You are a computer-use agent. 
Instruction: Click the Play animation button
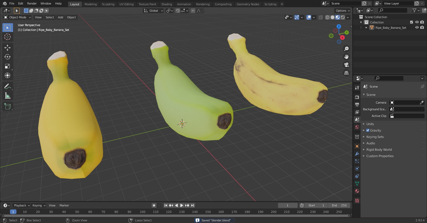click(181, 205)
